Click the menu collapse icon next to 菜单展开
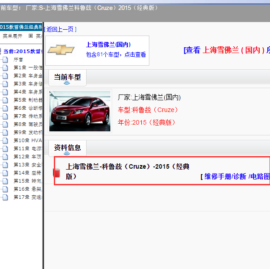Viewport: 270px width, 269px height. pyautogui.click(x=30, y=36)
